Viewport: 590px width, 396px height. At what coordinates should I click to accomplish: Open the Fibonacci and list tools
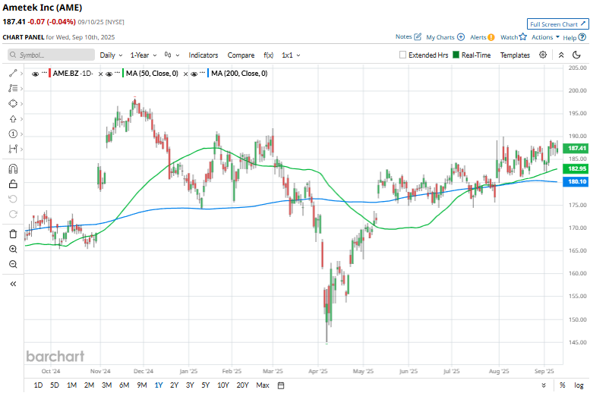[x=13, y=88]
